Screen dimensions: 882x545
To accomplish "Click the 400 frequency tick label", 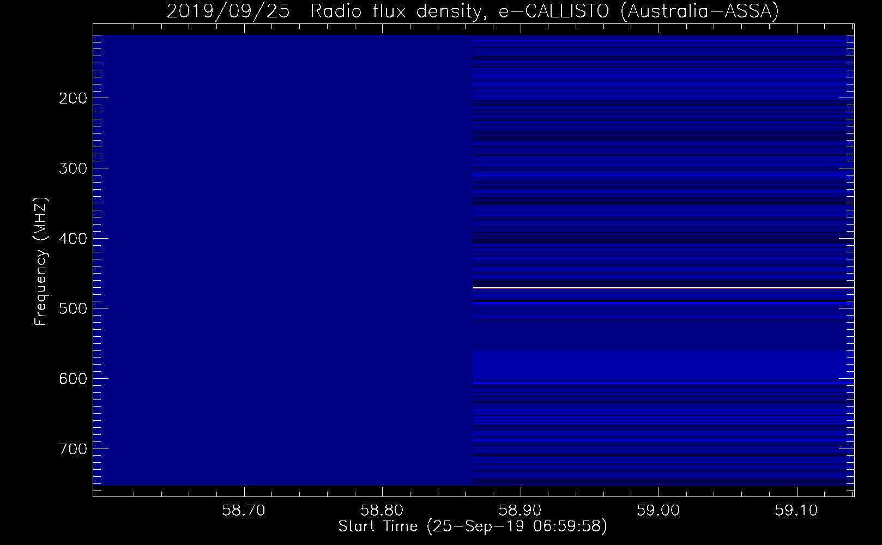I will (73, 238).
